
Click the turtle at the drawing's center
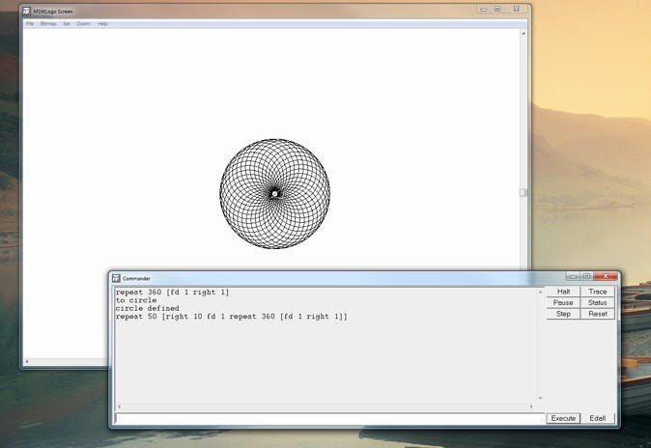click(274, 193)
